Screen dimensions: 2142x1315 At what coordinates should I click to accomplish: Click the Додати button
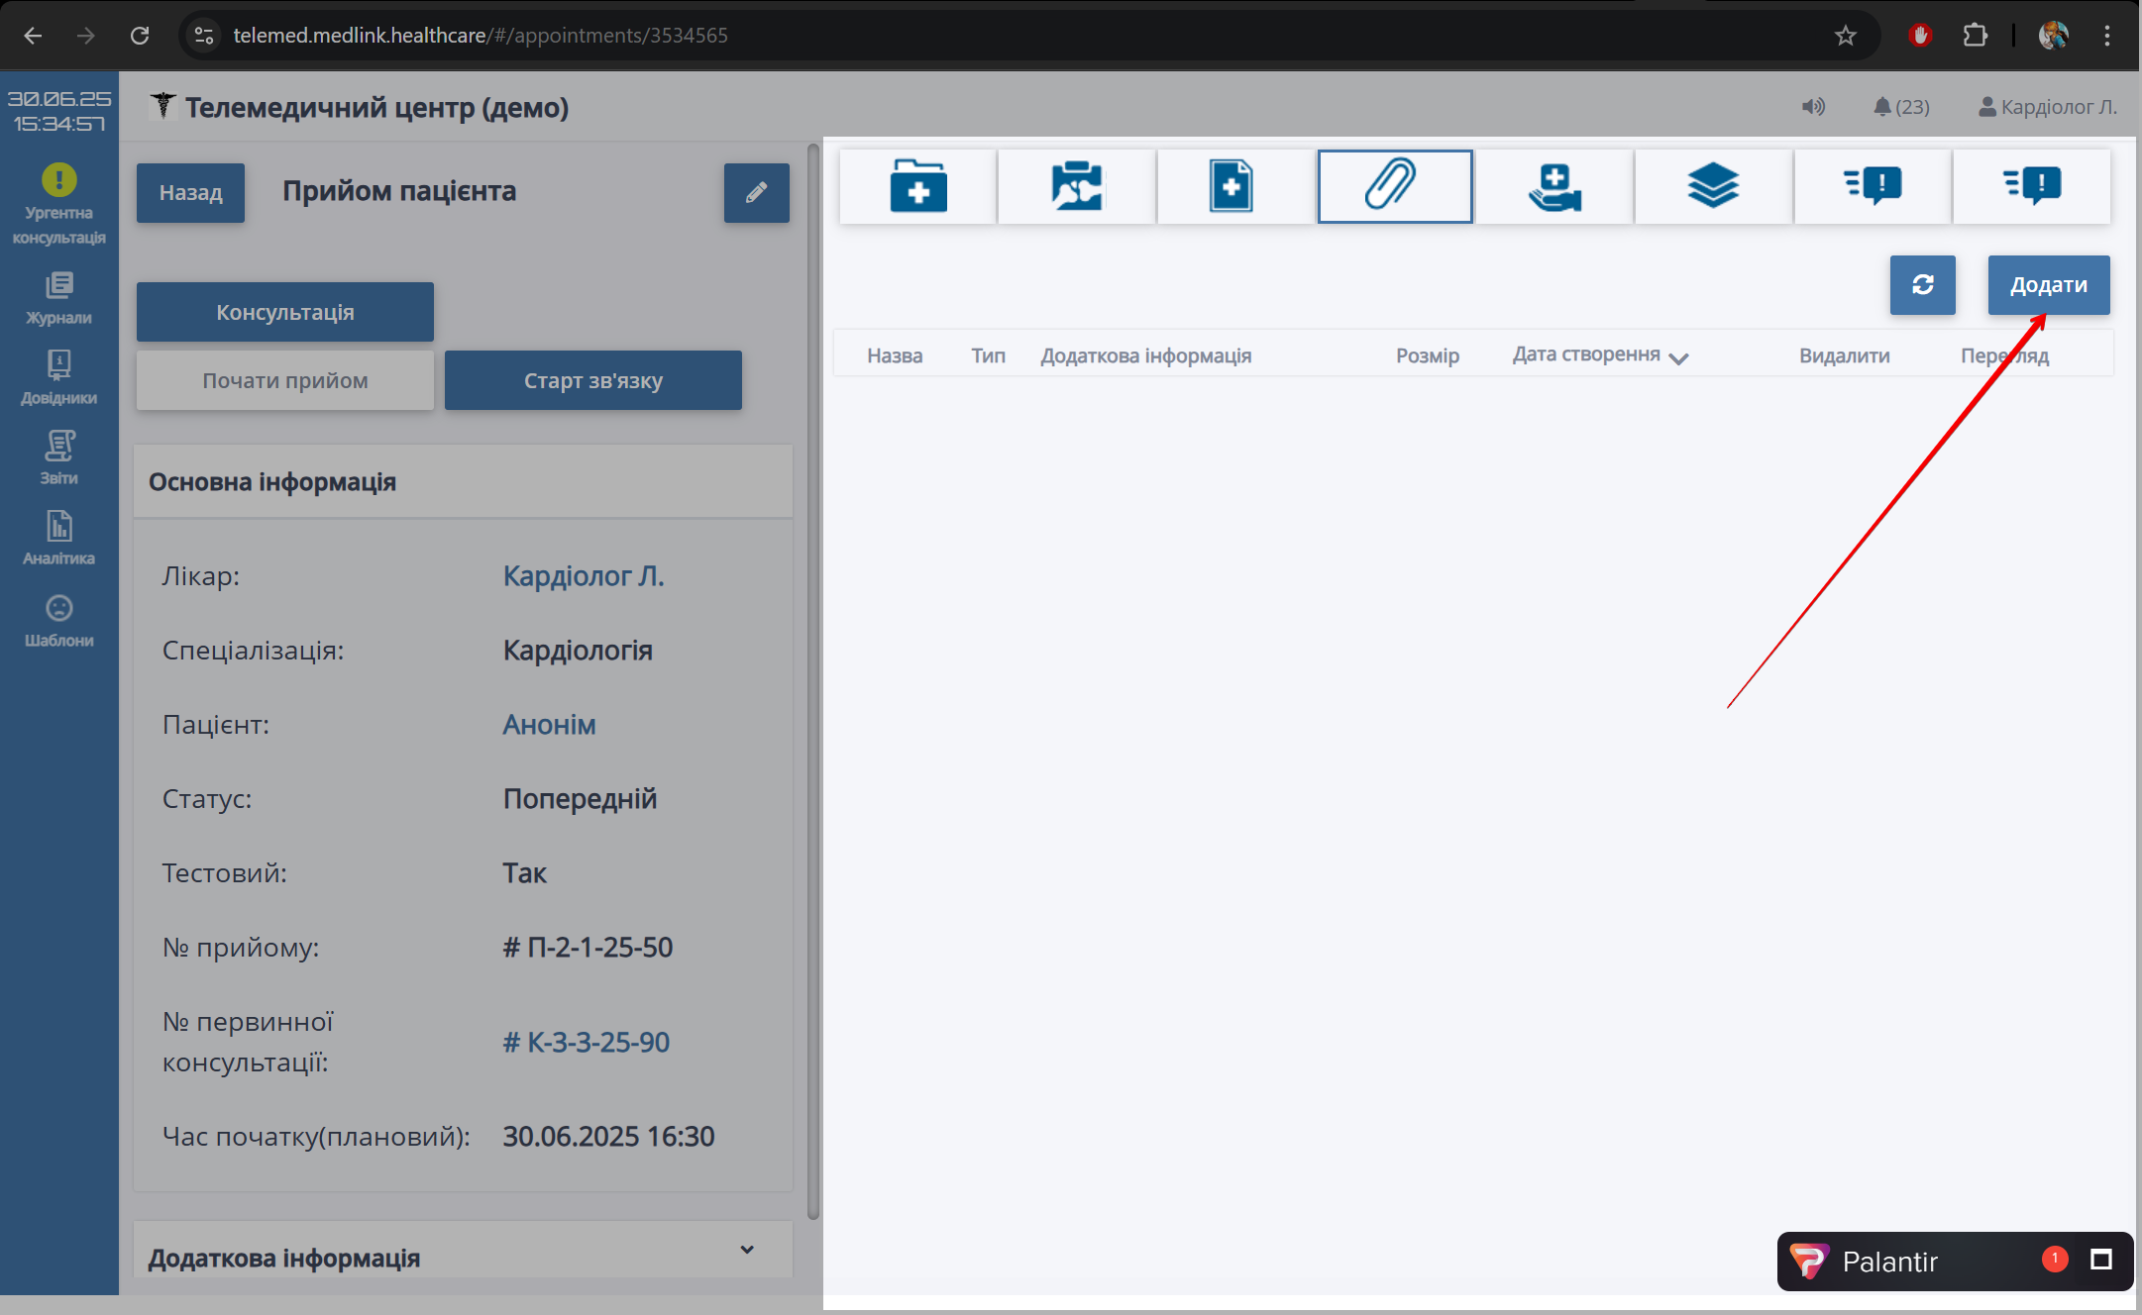(2048, 285)
